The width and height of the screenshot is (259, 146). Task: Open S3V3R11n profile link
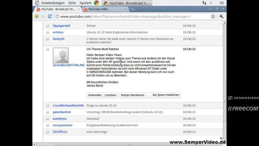click(60, 132)
